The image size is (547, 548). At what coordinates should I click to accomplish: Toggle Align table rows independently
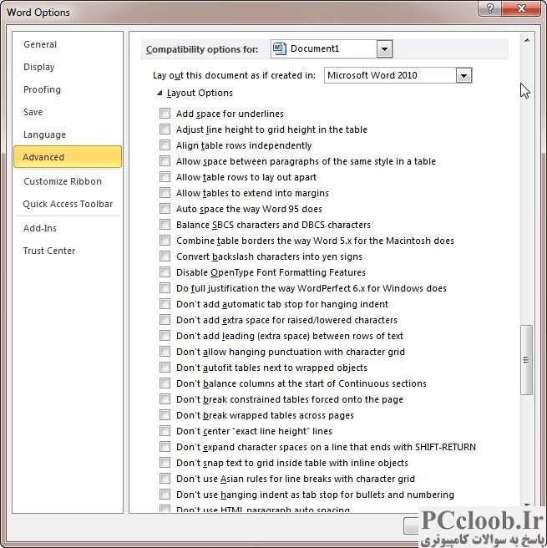165,145
